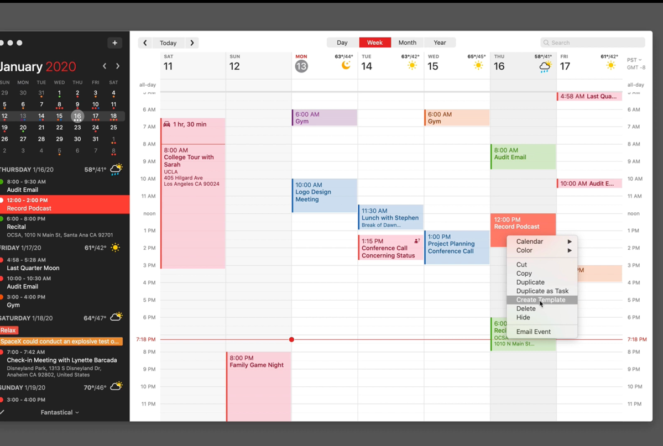663x446 pixels.
Task: Open the Fantastical calendar set dropdown
Action: point(60,412)
